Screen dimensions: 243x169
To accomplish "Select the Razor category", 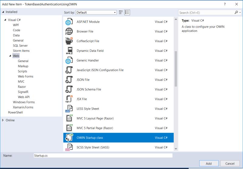I will 22,87.
